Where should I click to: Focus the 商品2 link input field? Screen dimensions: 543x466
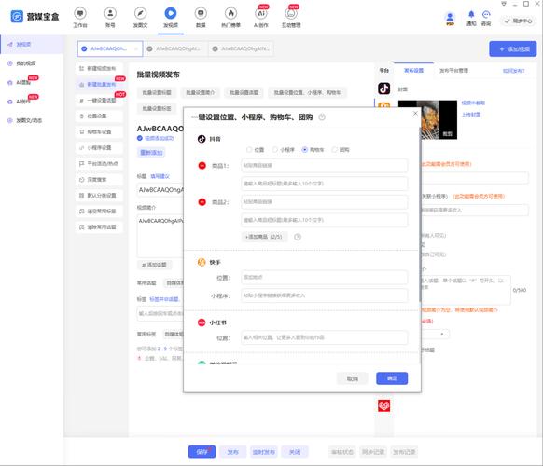pyautogui.click(x=324, y=202)
